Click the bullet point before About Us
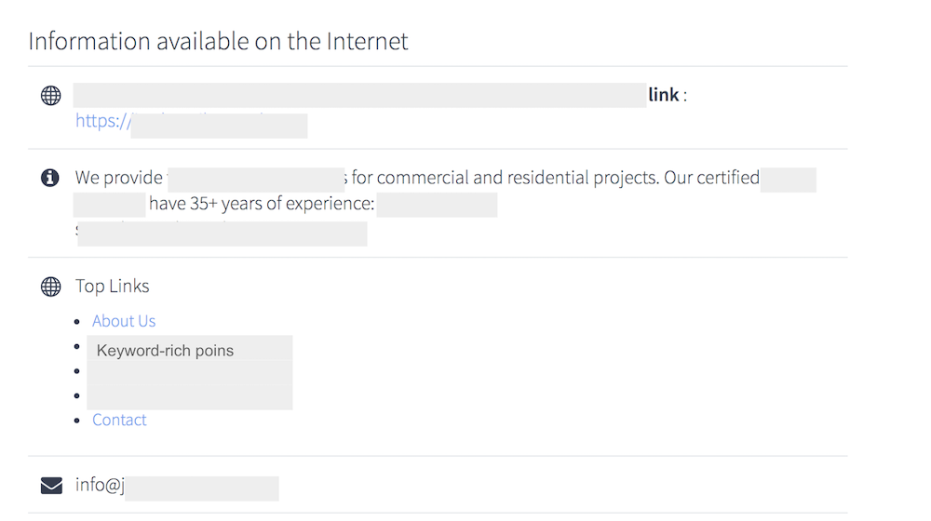 point(77,322)
